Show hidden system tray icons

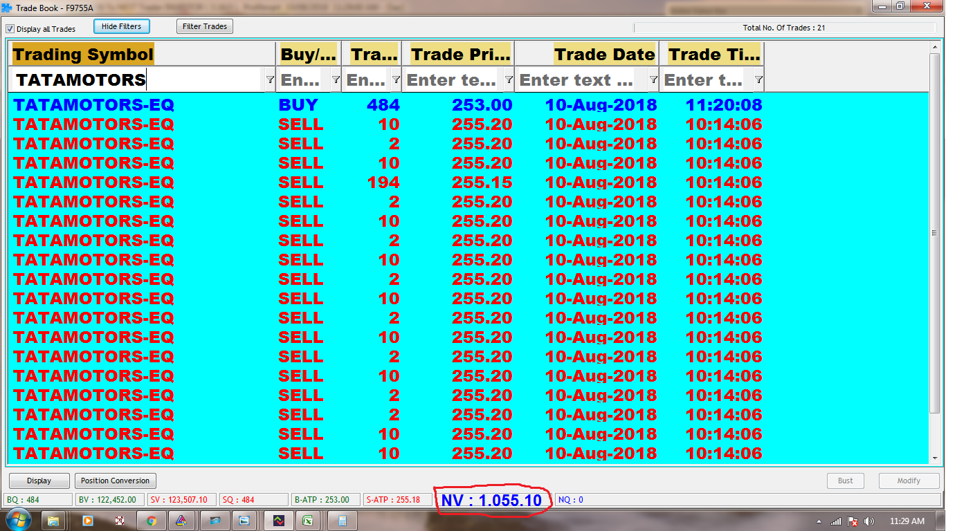(x=820, y=521)
